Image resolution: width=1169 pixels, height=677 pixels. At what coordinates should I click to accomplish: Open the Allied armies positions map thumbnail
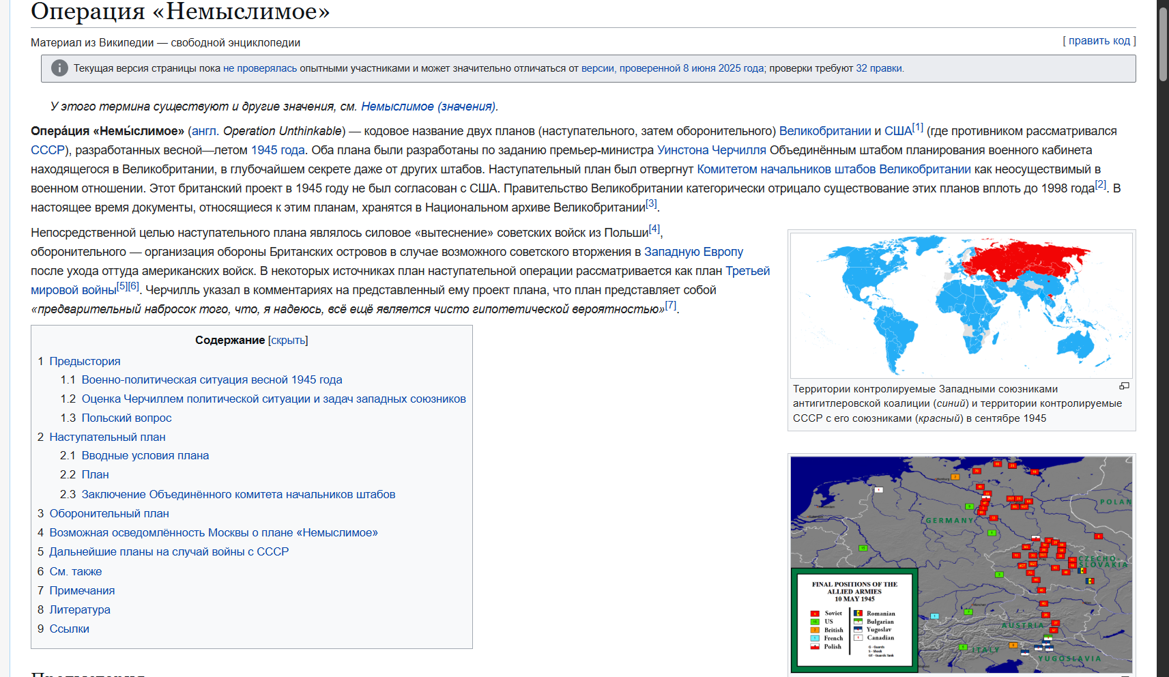pos(962,564)
